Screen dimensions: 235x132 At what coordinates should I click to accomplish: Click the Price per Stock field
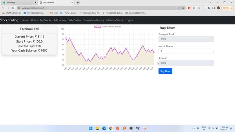click(x=186, y=39)
